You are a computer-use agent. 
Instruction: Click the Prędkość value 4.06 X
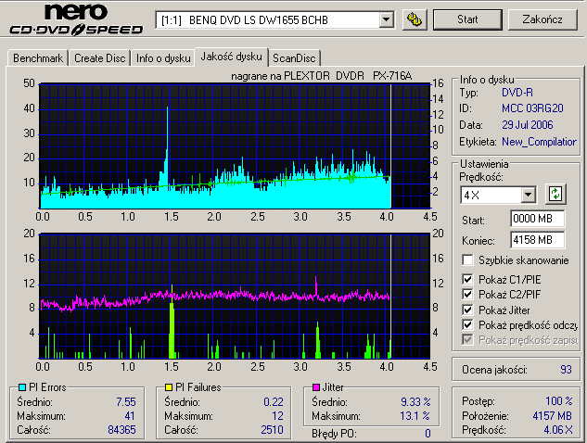(558, 430)
